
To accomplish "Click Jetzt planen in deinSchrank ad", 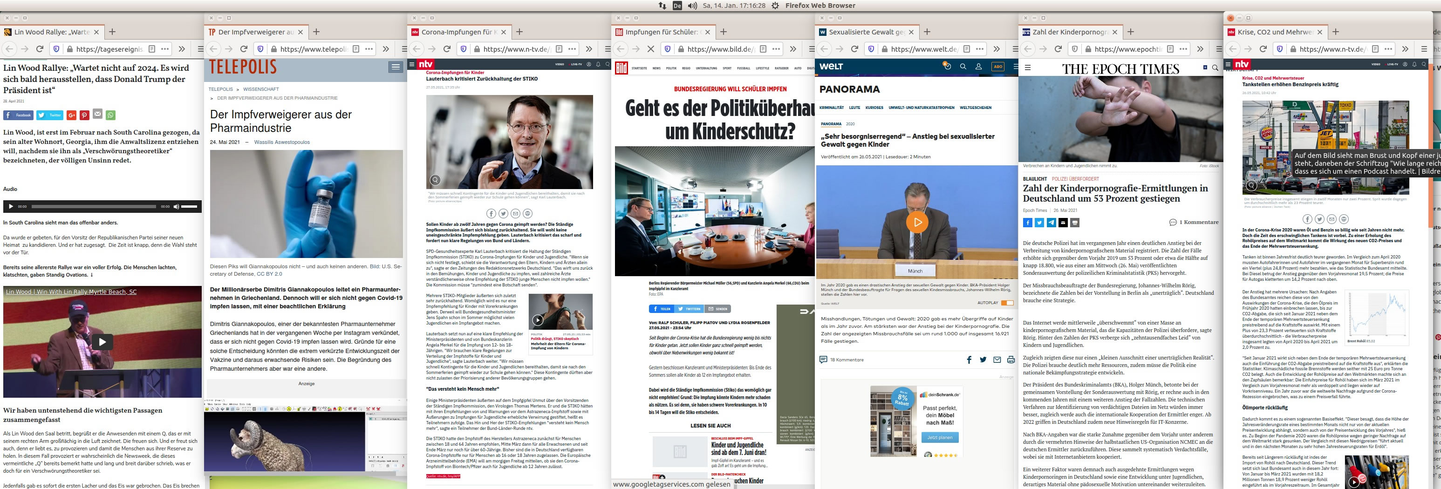I will pyautogui.click(x=940, y=437).
